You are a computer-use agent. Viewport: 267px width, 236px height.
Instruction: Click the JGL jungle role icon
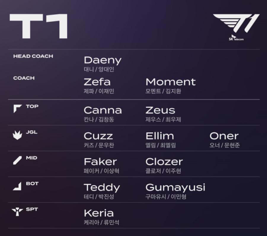17,135
